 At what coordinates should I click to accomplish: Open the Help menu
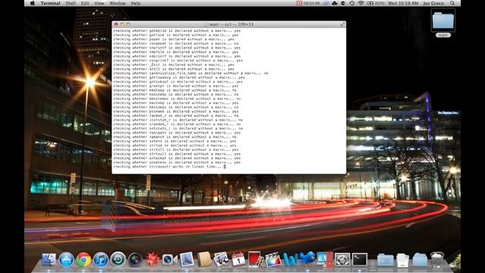(136, 3)
